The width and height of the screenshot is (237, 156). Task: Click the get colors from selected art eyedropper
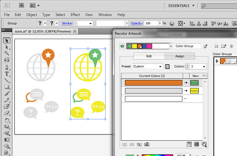point(206,46)
